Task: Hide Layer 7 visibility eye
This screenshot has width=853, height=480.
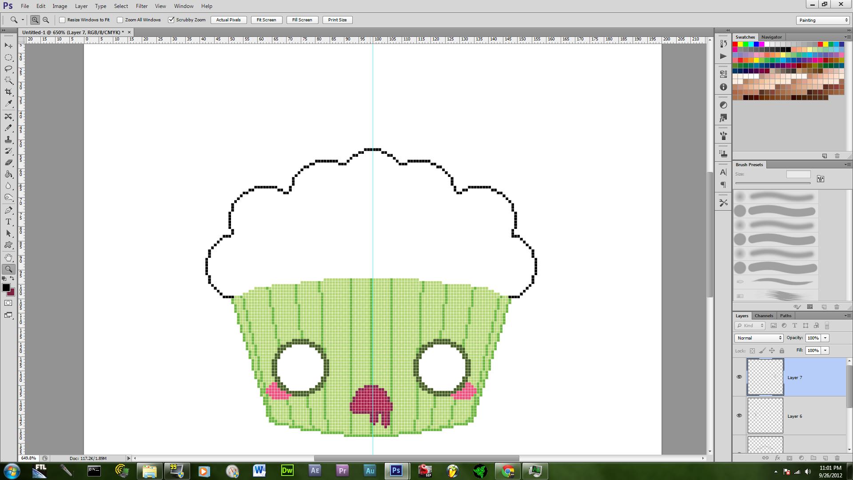Action: (x=739, y=377)
